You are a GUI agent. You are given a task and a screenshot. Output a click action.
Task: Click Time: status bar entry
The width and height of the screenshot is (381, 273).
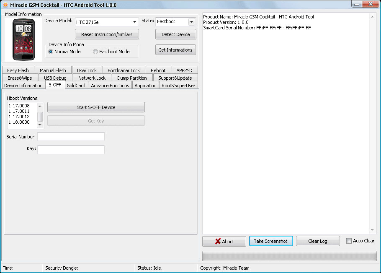[x=8, y=268]
